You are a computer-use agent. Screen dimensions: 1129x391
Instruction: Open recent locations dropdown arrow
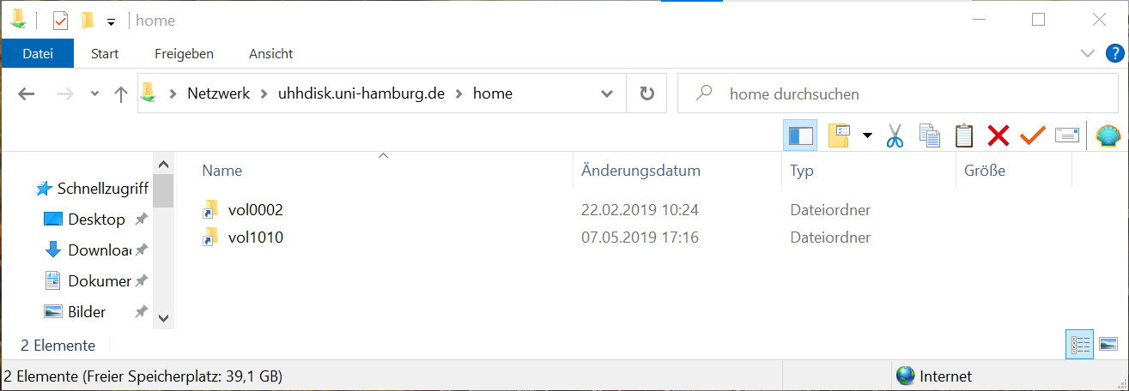point(94,93)
